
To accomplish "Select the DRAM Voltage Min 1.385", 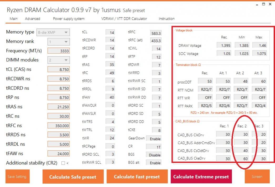I will pyautogui.click(x=242, y=45).
